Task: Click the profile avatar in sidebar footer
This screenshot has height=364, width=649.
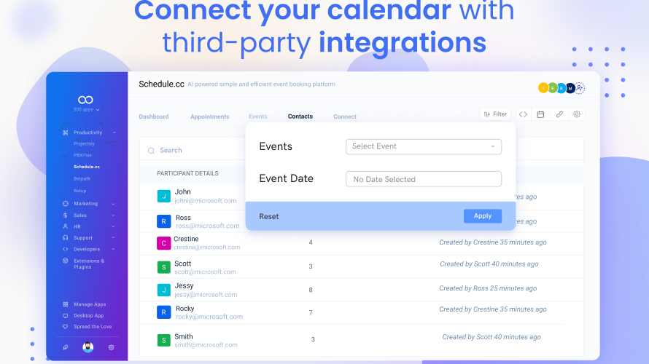Action: coord(88,347)
